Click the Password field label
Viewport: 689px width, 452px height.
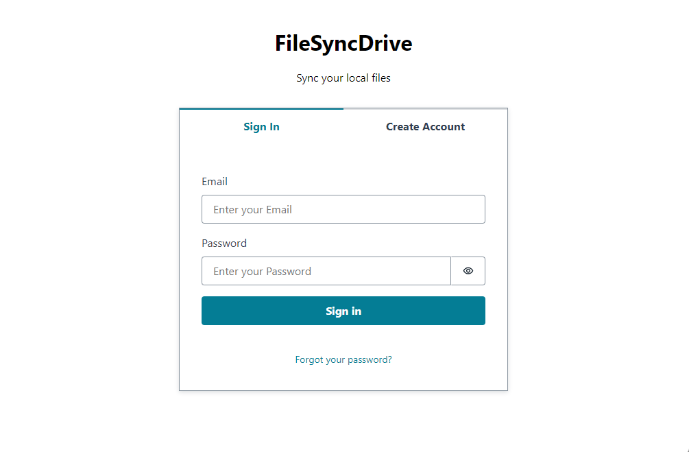point(224,243)
